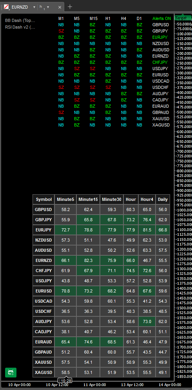The width and height of the screenshot is (192, 390).
Task: Click the BZ M5 cell for XAGUSD row
Action: click(x=77, y=125)
